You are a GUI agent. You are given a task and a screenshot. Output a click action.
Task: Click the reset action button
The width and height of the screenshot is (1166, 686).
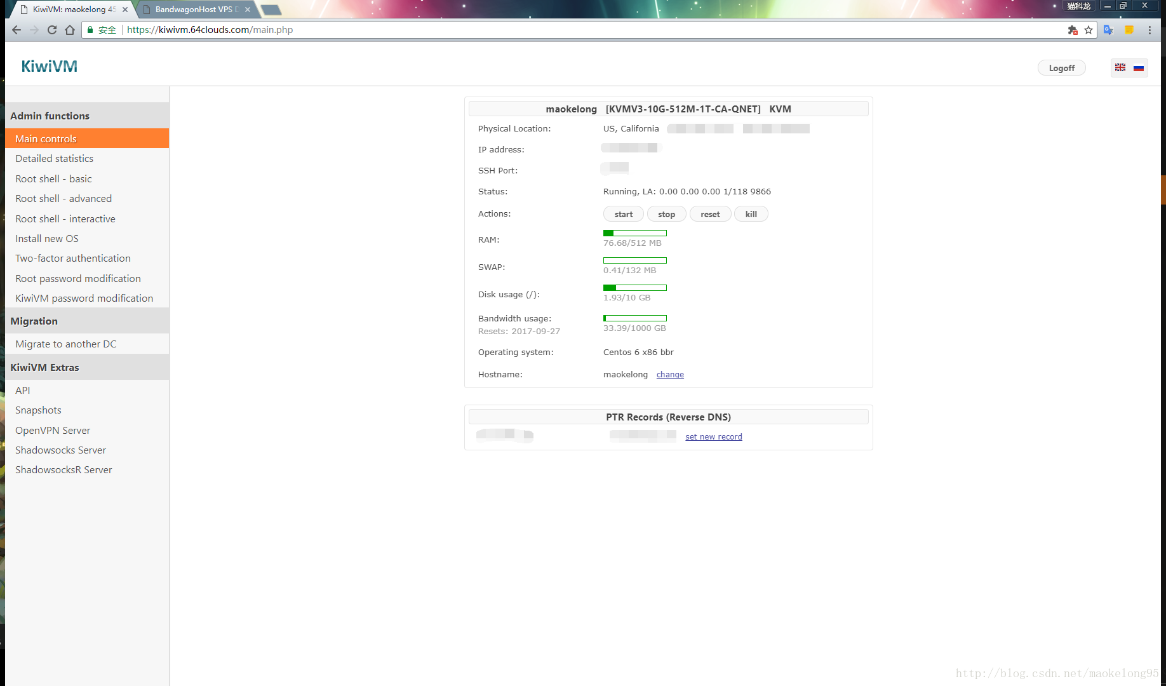(x=710, y=214)
